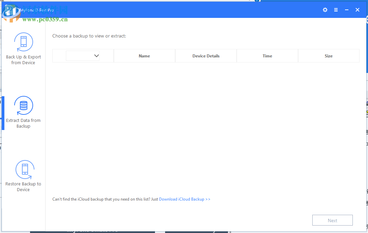Open the Download iCloud Backup link
Image resolution: width=368 pixels, height=233 pixels.
coord(184,199)
